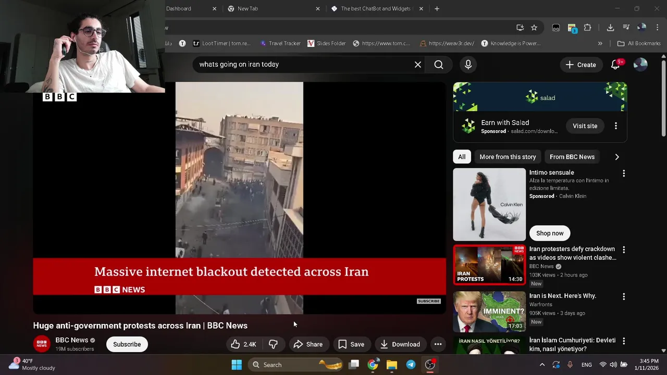Clear the YouTube search text with X
Viewport: 667px width, 375px height.
tap(418, 65)
